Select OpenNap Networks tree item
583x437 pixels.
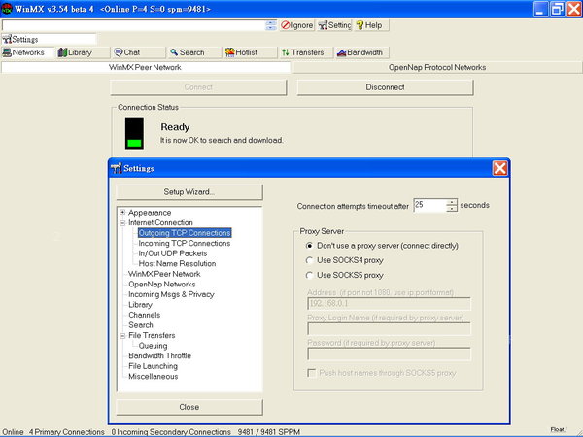pyautogui.click(x=161, y=285)
